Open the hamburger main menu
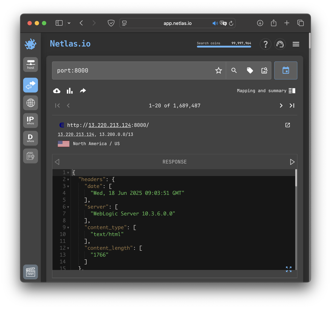Image resolution: width=331 pixels, height=309 pixels. pyautogui.click(x=296, y=44)
